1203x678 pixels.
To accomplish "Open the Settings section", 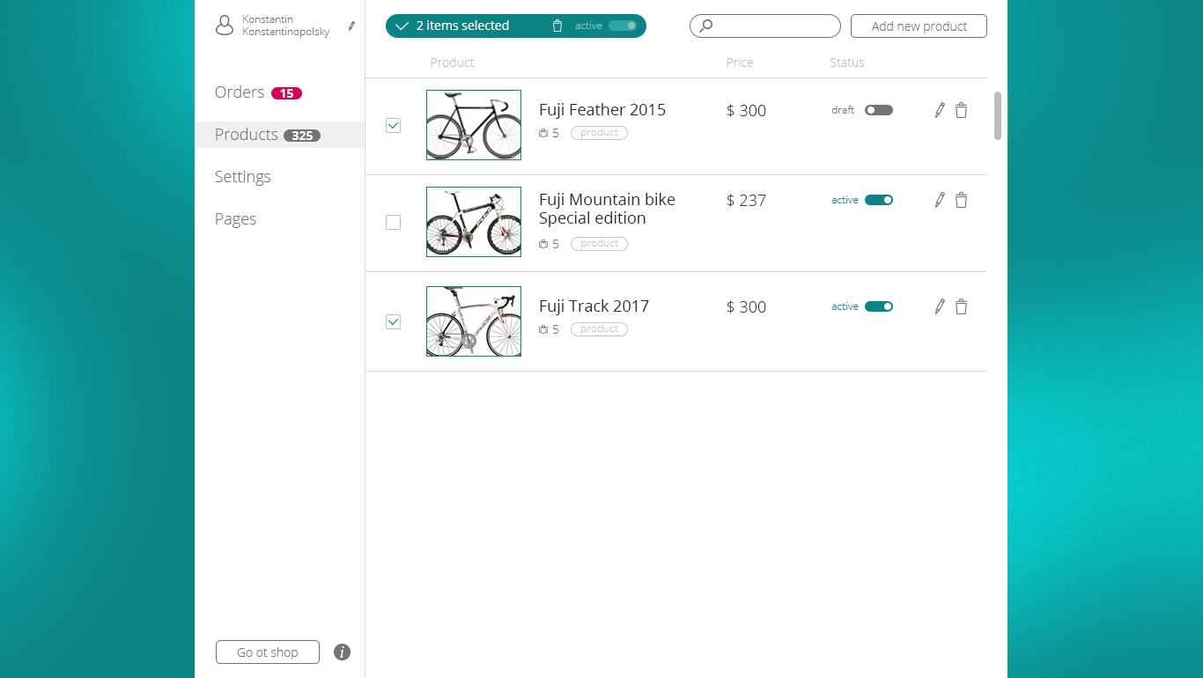I will [x=243, y=177].
